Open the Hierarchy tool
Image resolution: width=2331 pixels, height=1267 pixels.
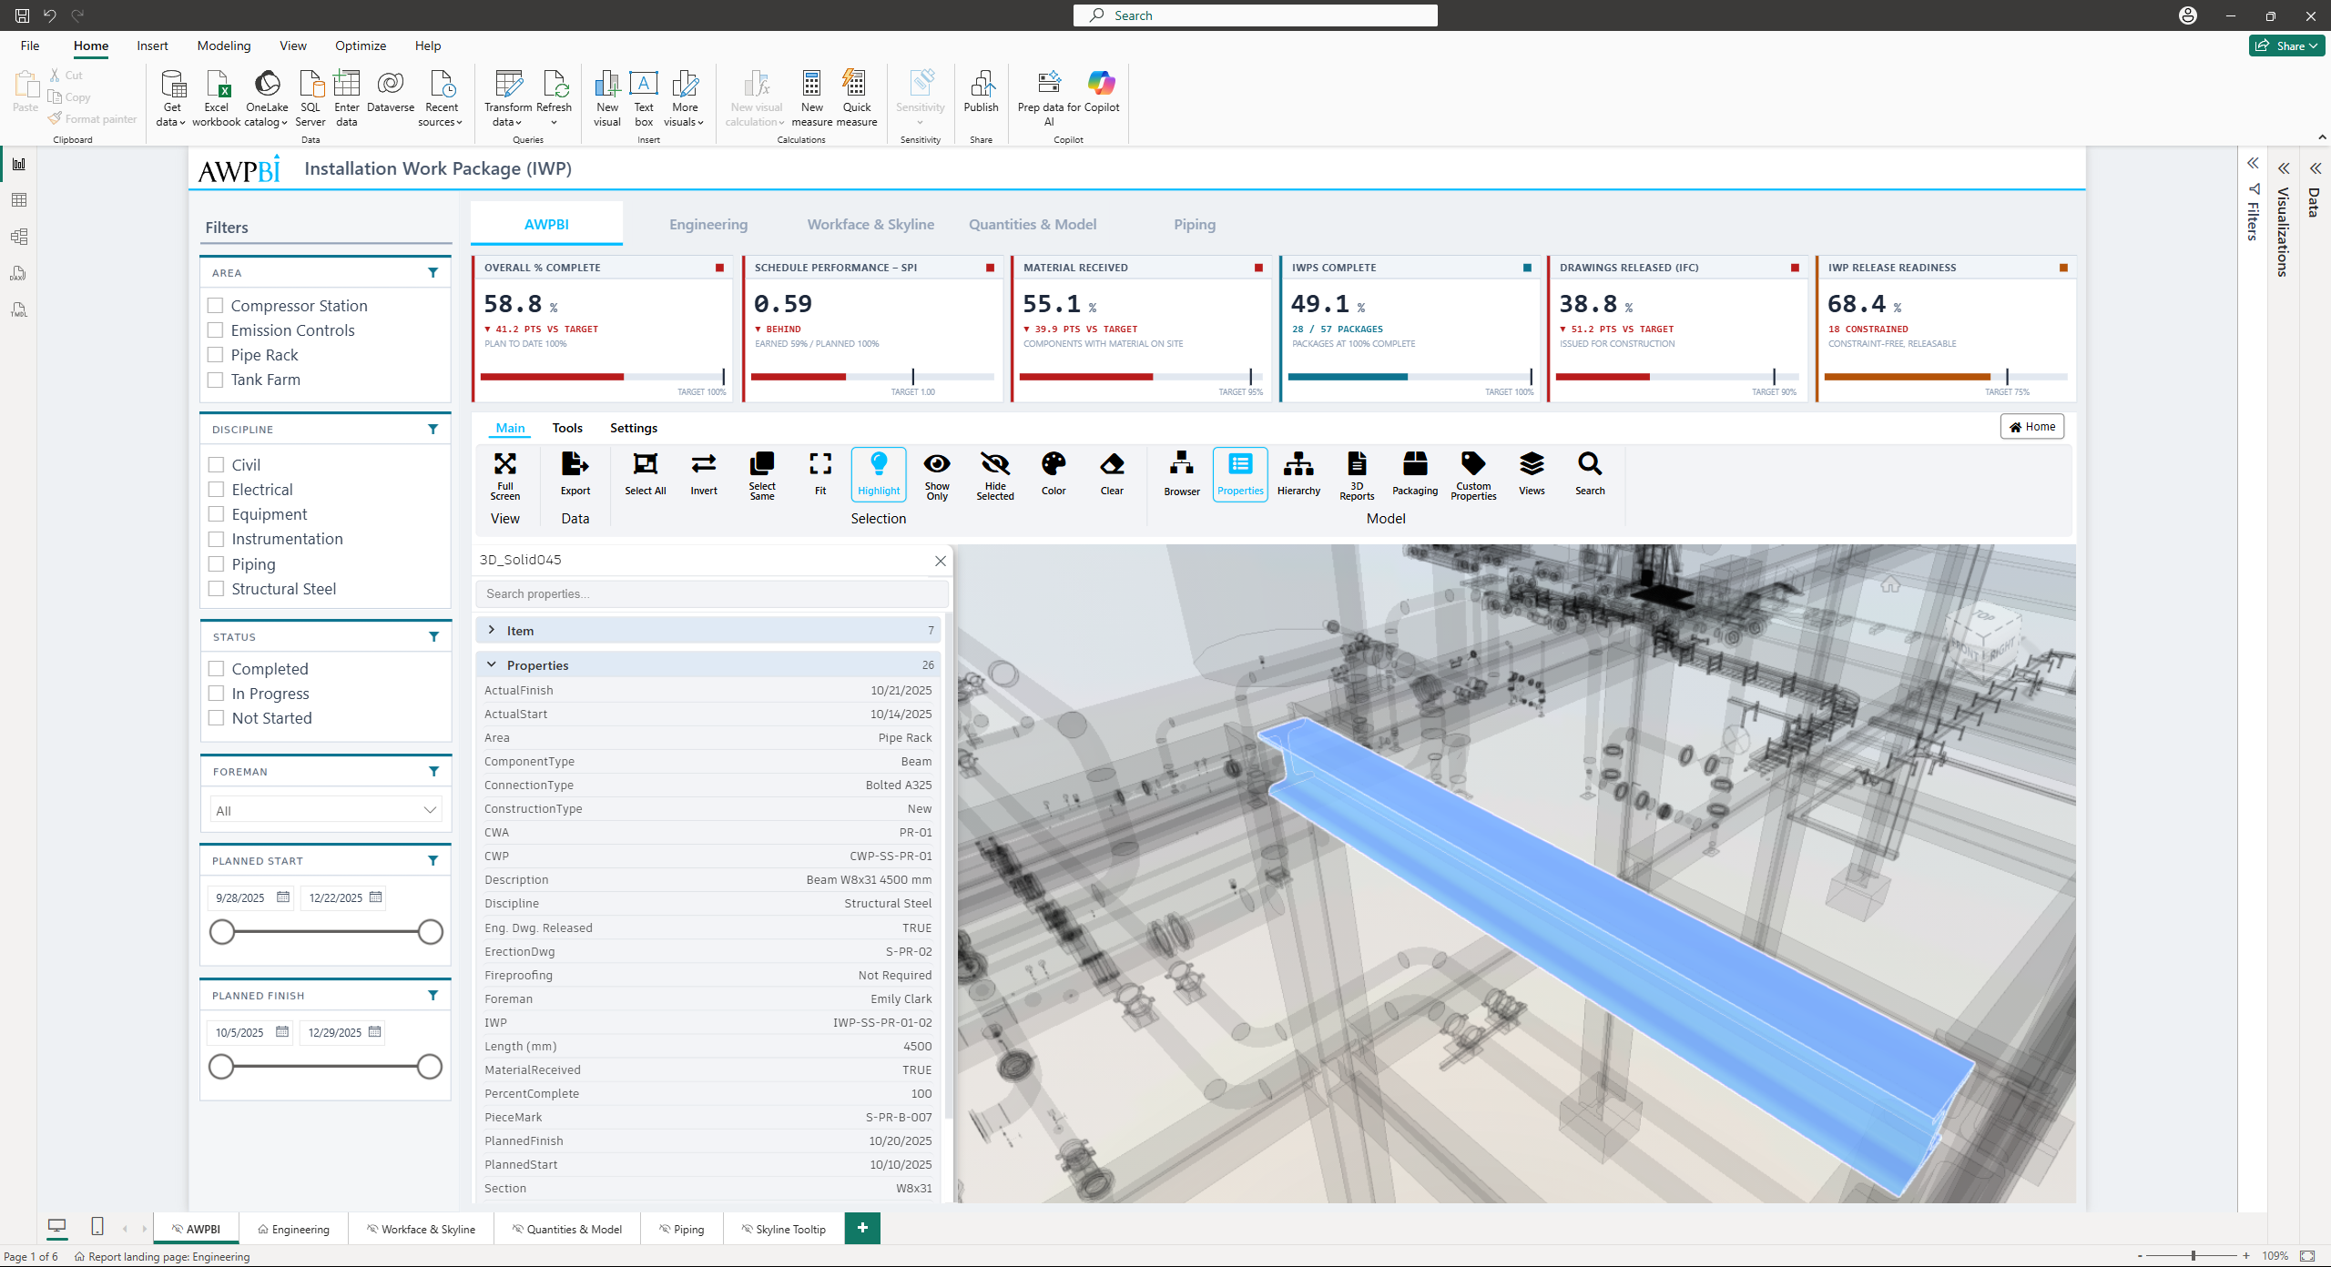pyautogui.click(x=1298, y=474)
